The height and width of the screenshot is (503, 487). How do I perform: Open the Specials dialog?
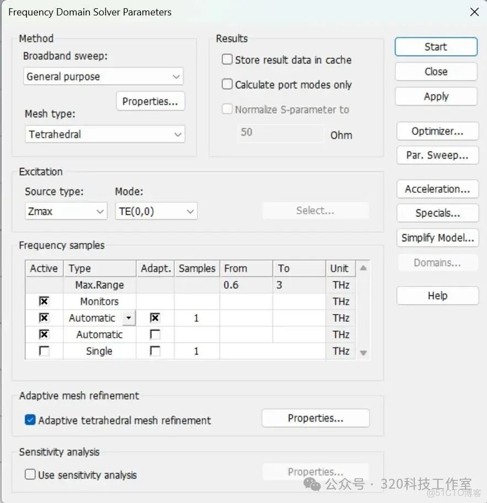437,213
